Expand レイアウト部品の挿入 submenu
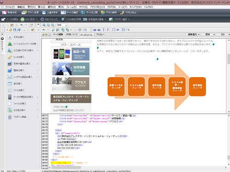This screenshot has height=172, width=230. 38,77
